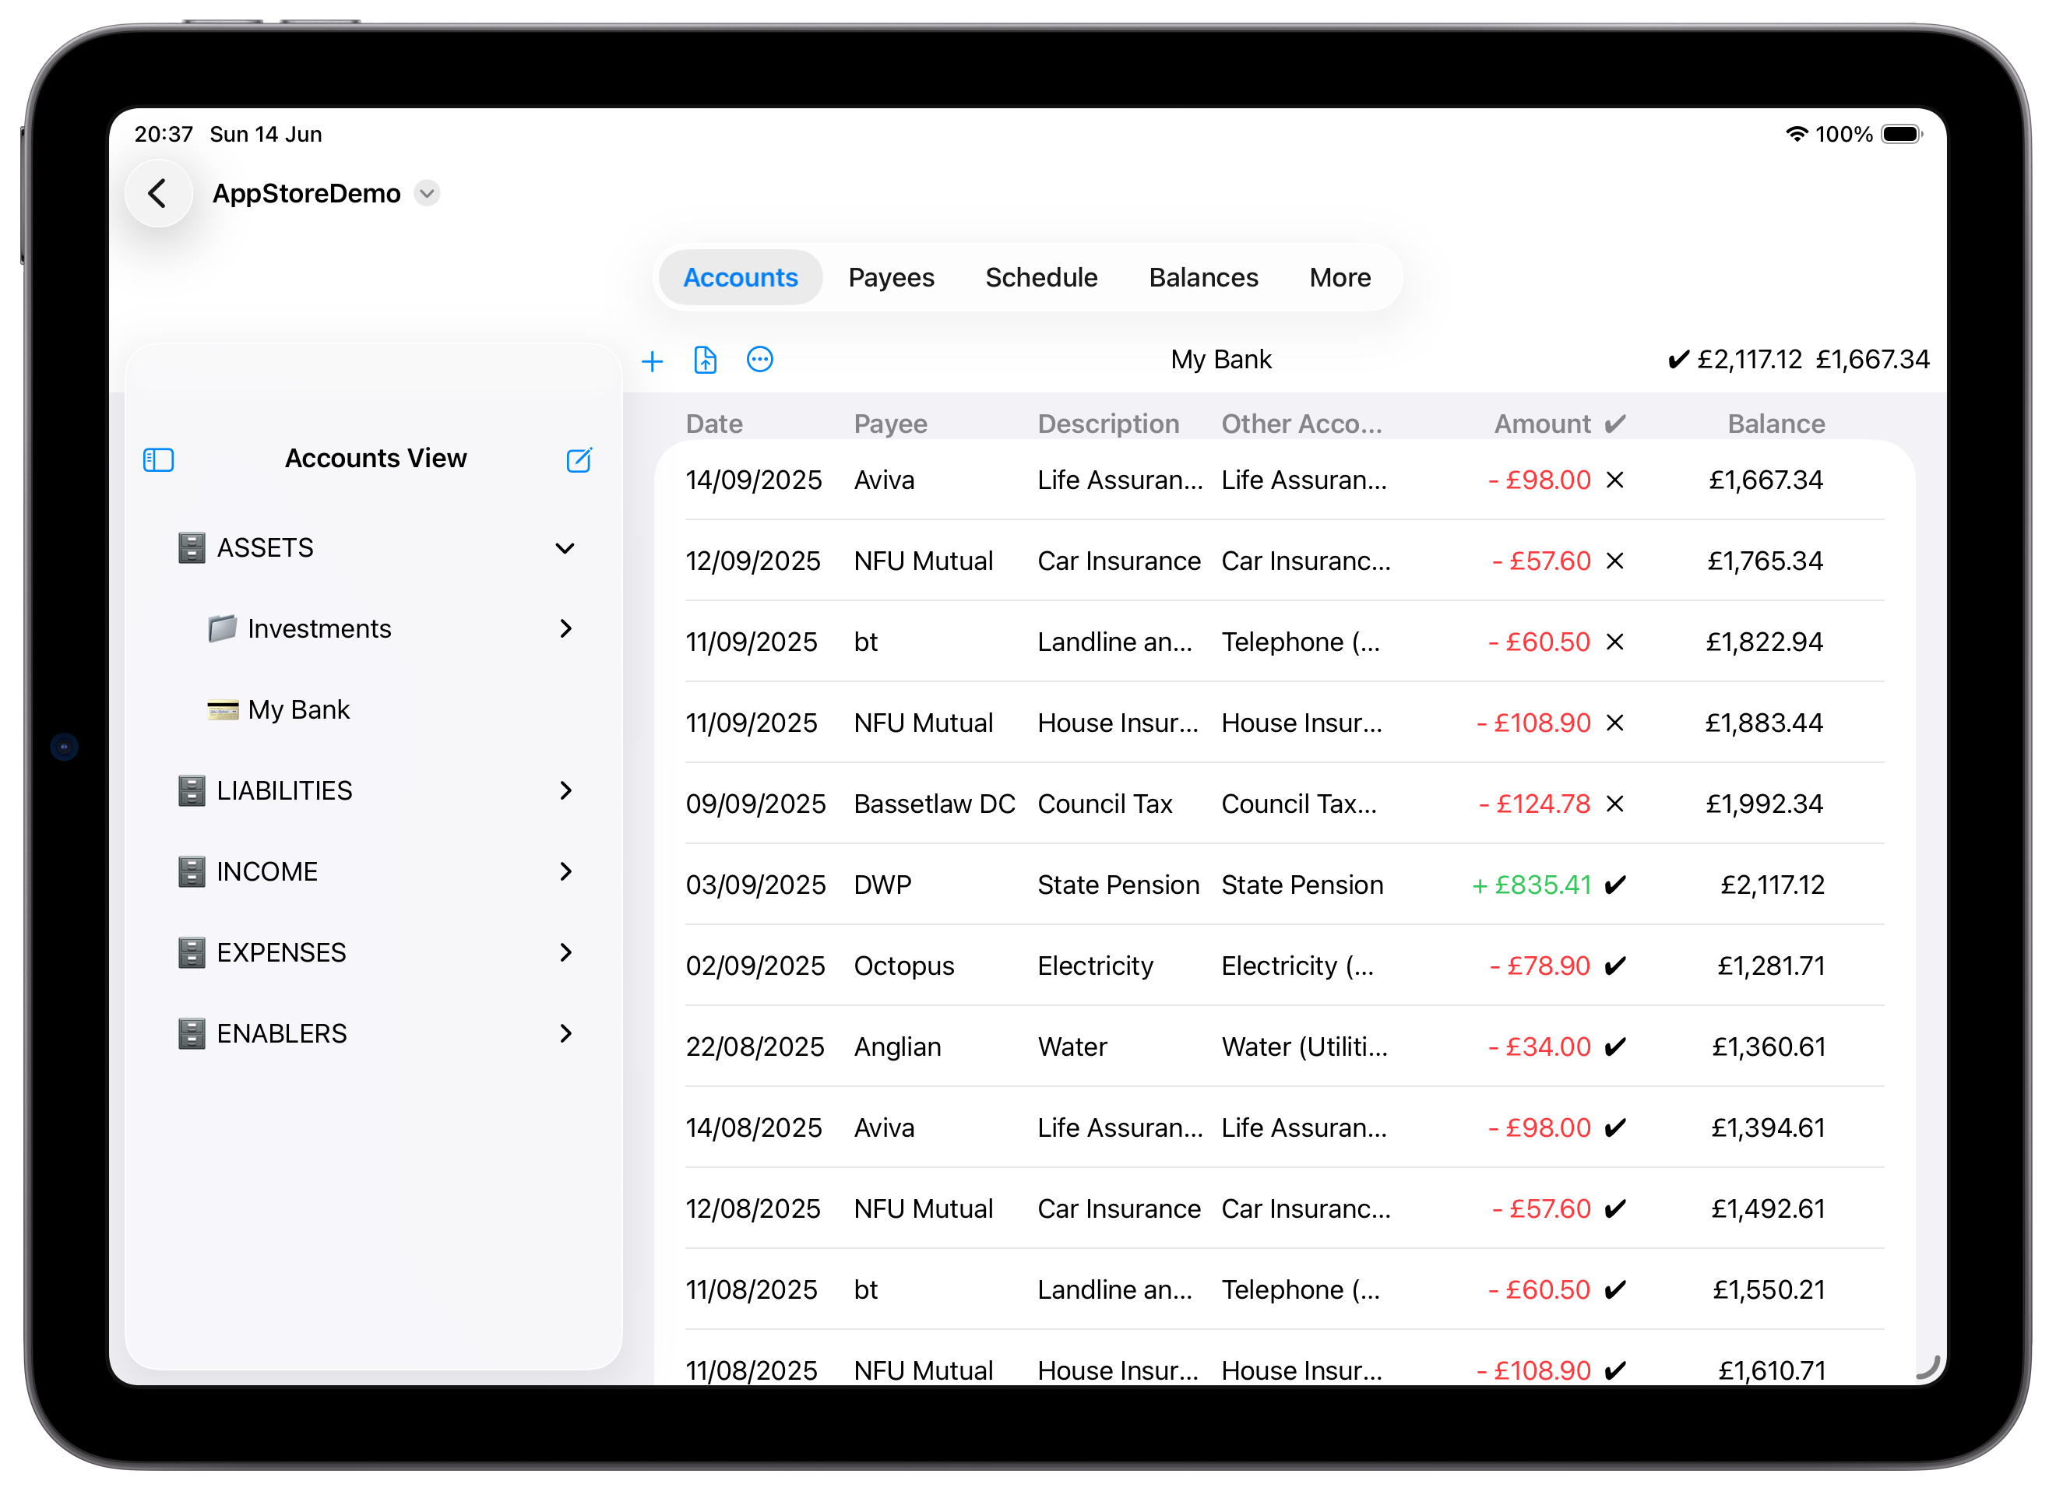Toggle cleared checkmark on Anglian Water row
Image resolution: width=2056 pixels, height=1495 pixels.
(1615, 1046)
